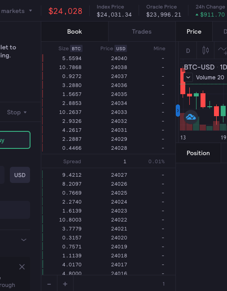Select the Book tab
The image size is (227, 291).
74,31
